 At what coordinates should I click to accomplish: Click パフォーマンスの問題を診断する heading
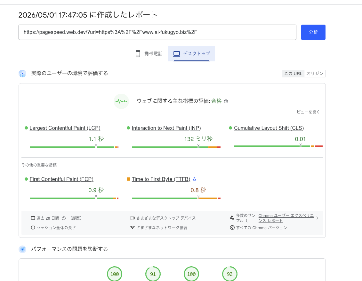coord(69,249)
